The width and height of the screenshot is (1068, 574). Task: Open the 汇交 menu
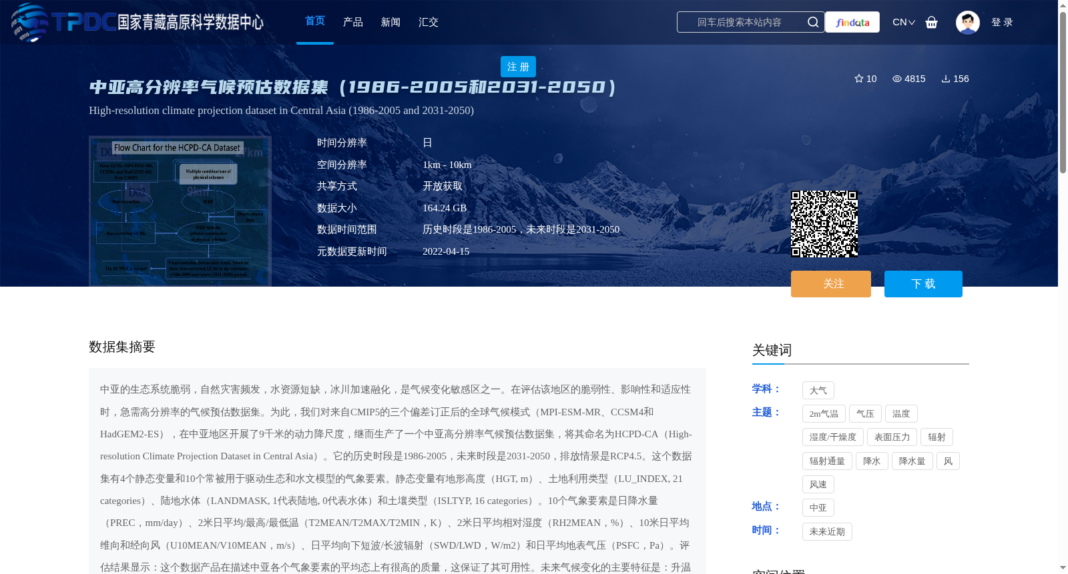click(x=429, y=22)
